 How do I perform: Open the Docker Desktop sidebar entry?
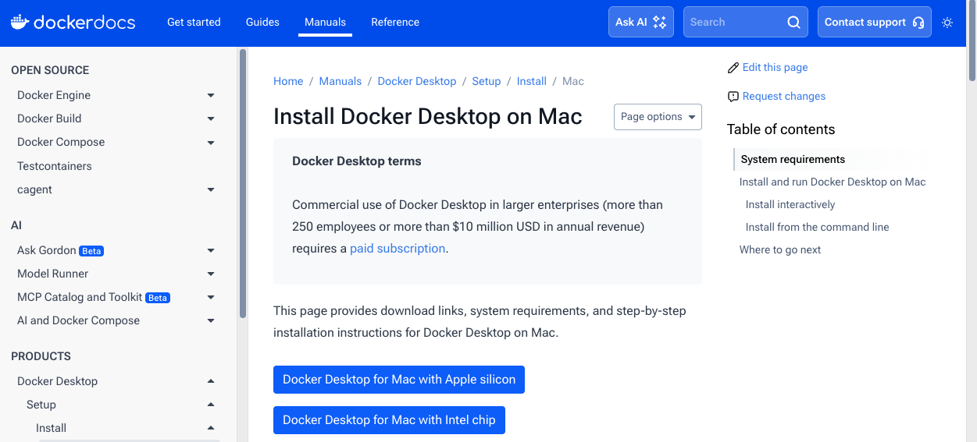(x=58, y=381)
